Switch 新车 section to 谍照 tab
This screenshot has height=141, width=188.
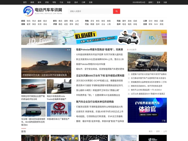click(158, 131)
